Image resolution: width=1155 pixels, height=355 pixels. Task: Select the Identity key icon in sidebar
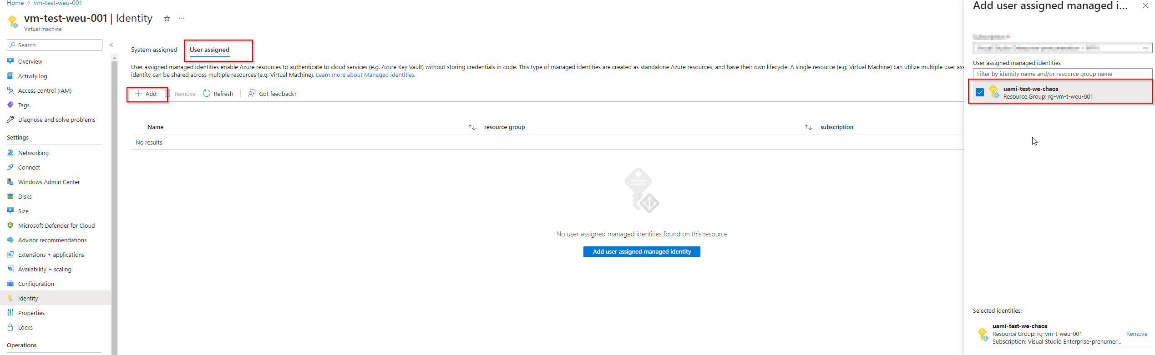(10, 298)
